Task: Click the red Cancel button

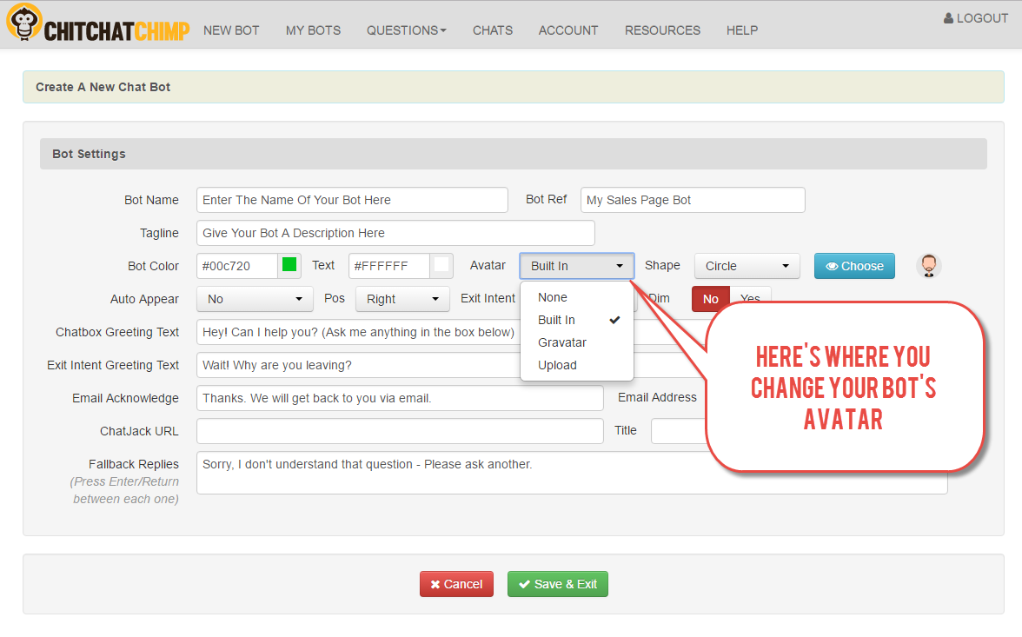Action: pyautogui.click(x=456, y=584)
